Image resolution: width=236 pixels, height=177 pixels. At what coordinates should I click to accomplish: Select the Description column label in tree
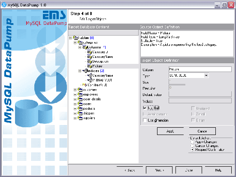click(x=100, y=61)
